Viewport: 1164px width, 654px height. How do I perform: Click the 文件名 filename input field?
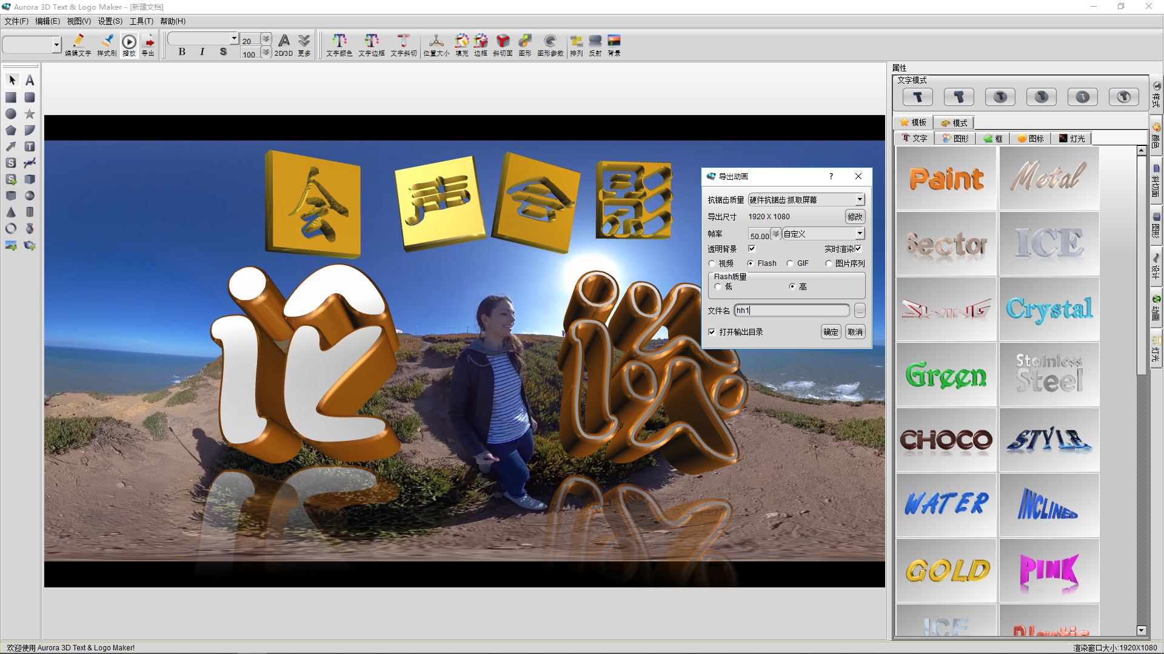[792, 311]
